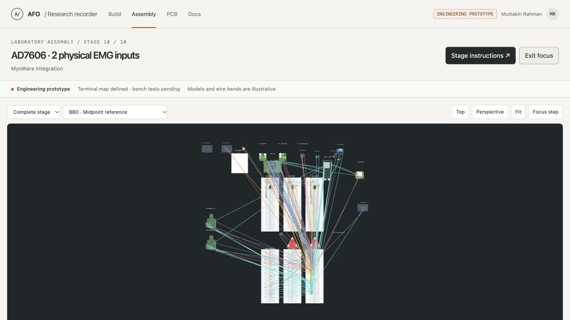Viewport: 570px width, 320px height.
Task: Select the upper-left breadboard
Action: [x=270, y=204]
